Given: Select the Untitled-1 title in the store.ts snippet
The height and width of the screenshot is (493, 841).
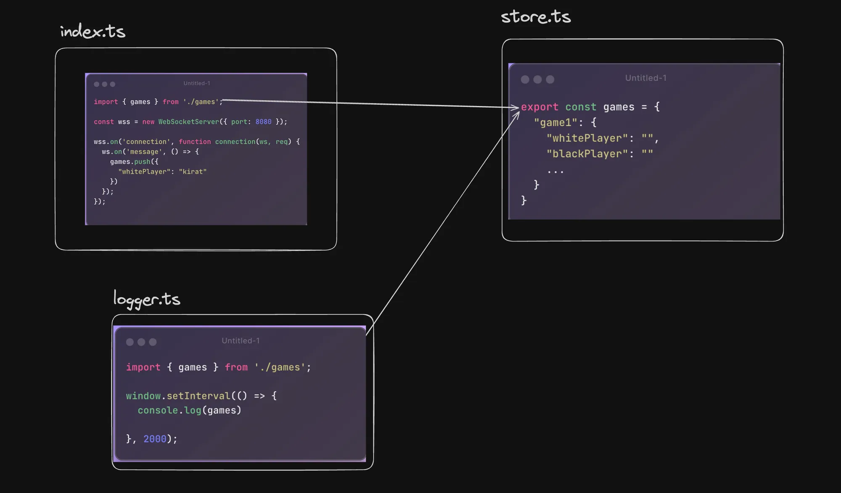Looking at the screenshot, I should click(x=645, y=78).
